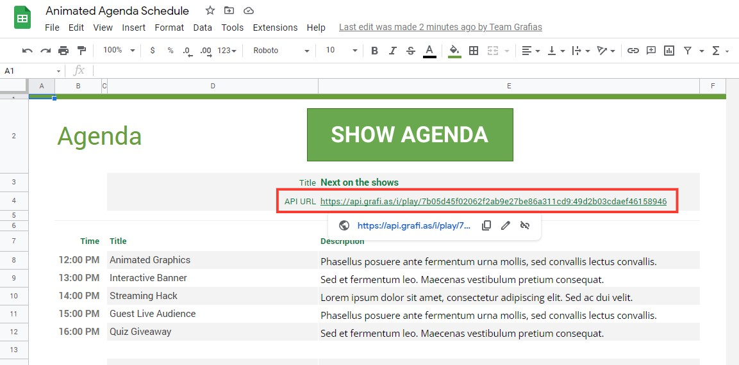739x365 pixels.
Task: Click the print icon
Action: (x=63, y=51)
